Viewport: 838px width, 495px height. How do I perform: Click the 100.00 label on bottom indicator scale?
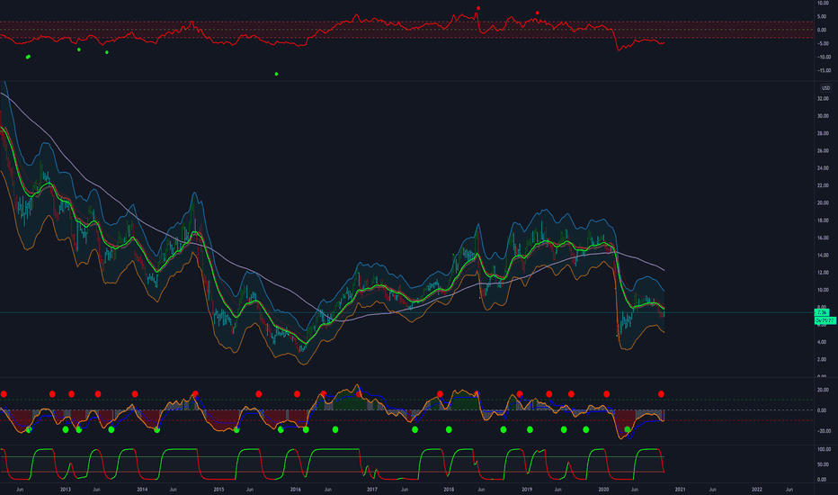pos(824,449)
